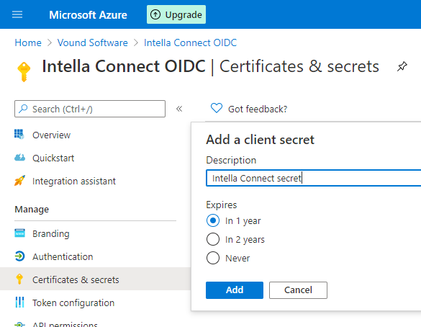Viewport: 421px width, 327px height.
Task: Select the In 1 year expiry option
Action: click(x=213, y=220)
